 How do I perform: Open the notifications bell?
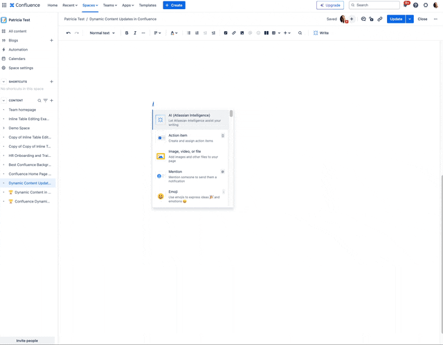[x=406, y=5]
